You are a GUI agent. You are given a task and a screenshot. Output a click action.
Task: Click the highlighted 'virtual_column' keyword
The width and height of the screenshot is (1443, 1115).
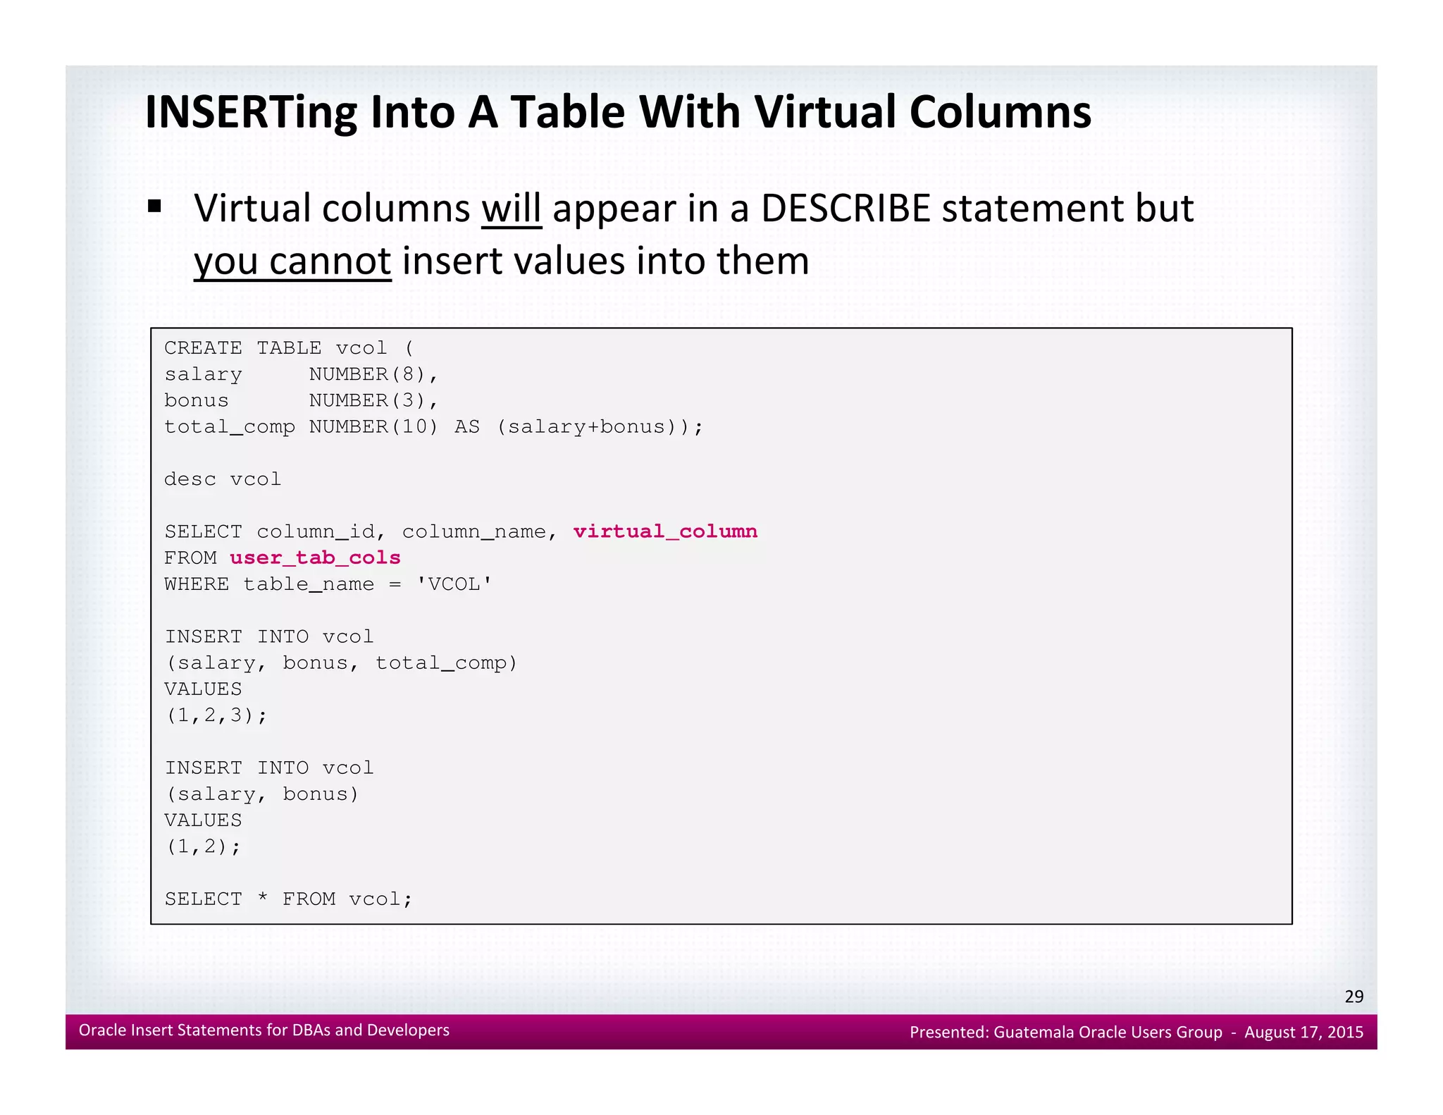click(x=665, y=531)
